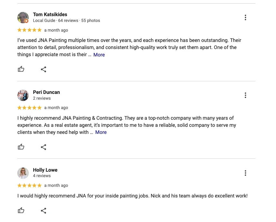Share Tom Katsikides' review
The height and width of the screenshot is (222, 276).
click(x=43, y=69)
